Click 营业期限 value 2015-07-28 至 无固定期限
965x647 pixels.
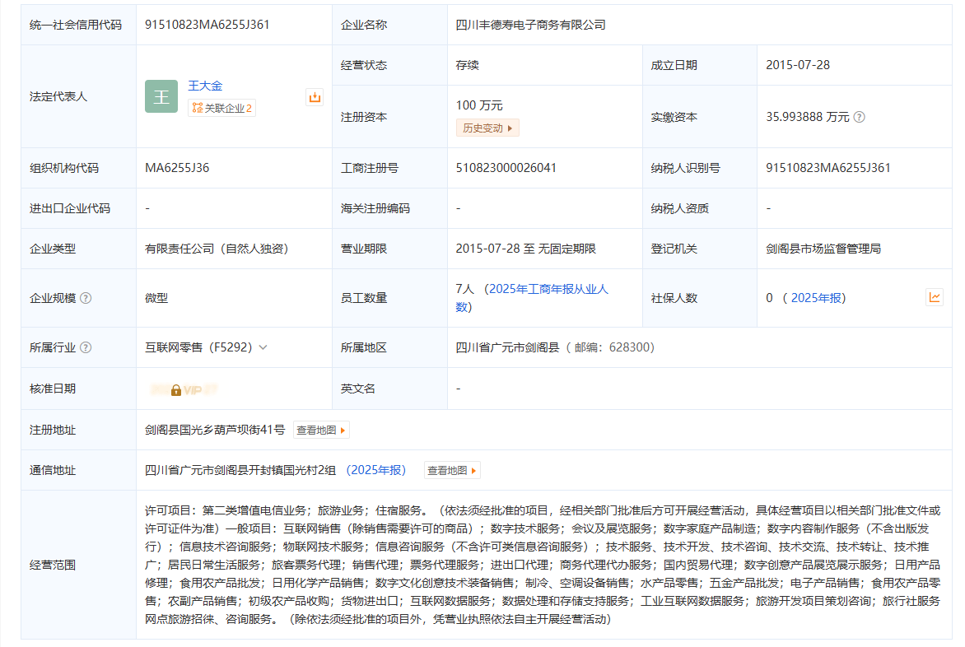pyautogui.click(x=525, y=249)
